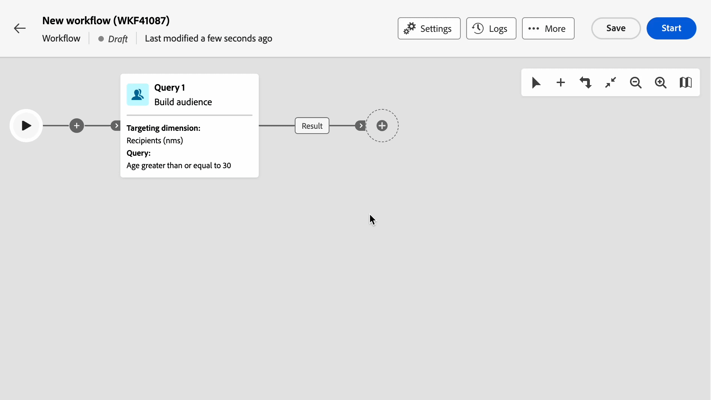Click the arrow connector entering Query 1

(x=116, y=126)
